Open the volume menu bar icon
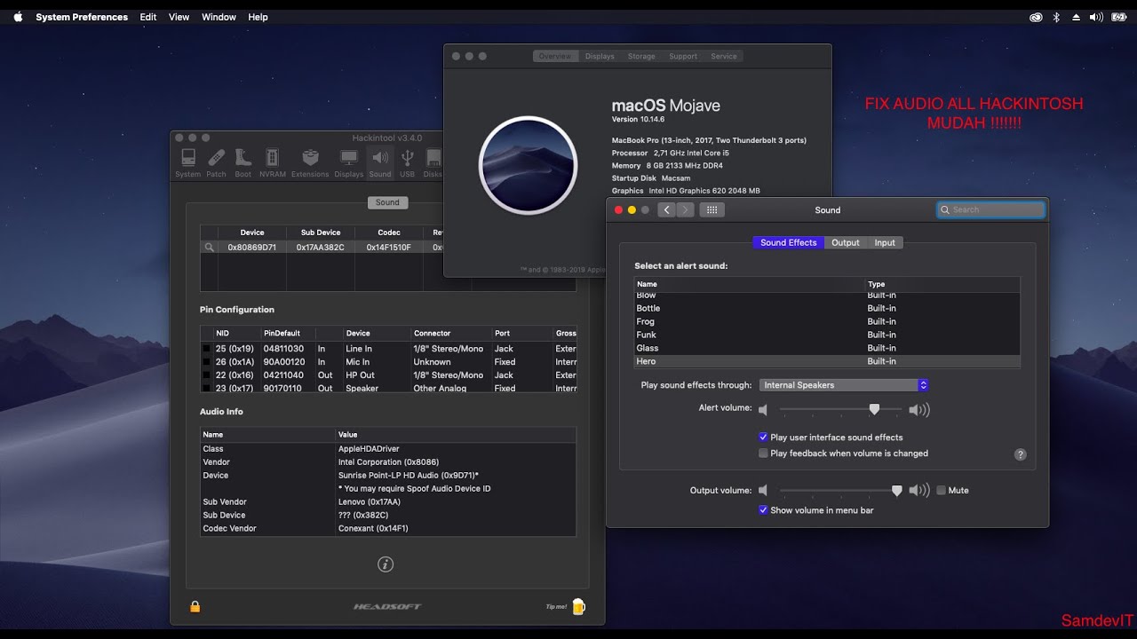 (x=1096, y=17)
